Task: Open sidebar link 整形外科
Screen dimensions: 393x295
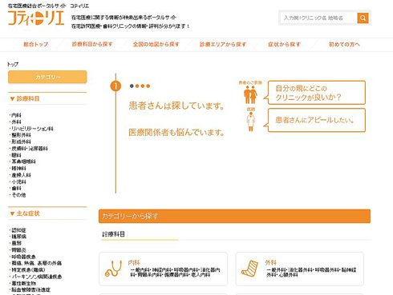Action: [21, 135]
